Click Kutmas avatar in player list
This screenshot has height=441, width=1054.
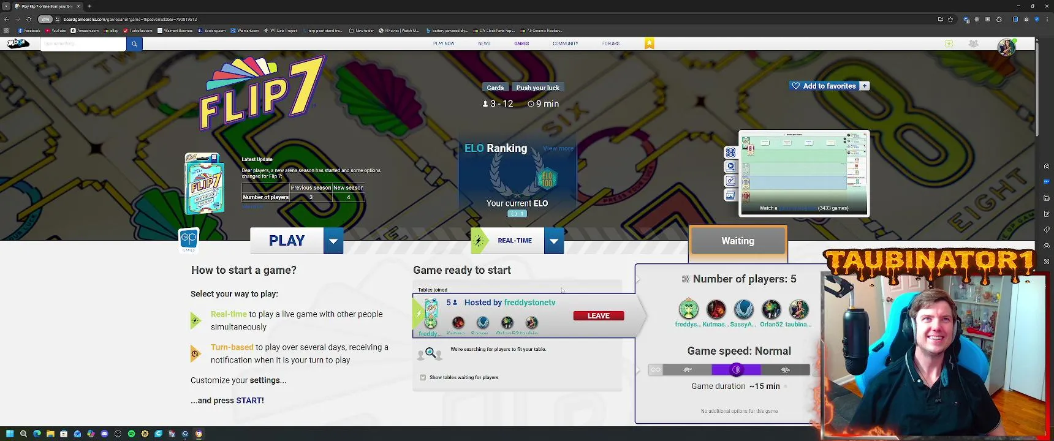pyautogui.click(x=716, y=309)
